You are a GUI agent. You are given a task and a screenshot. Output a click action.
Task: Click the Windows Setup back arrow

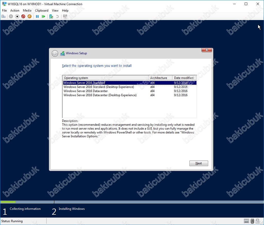(x=55, y=53)
